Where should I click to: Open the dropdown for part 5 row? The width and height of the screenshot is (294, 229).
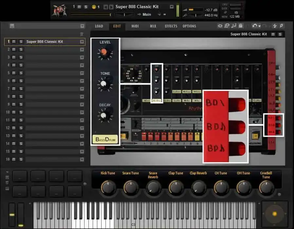pos(82,73)
